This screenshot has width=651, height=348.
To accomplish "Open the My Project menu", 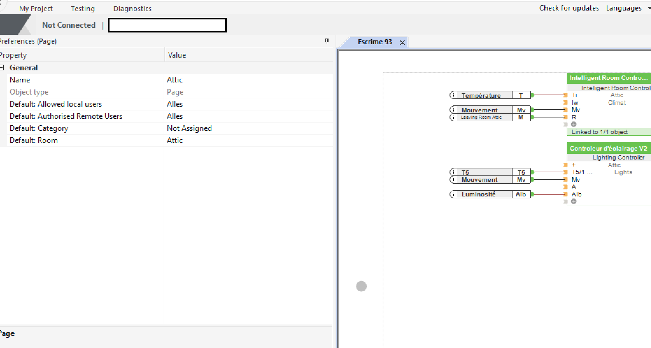I will point(36,9).
